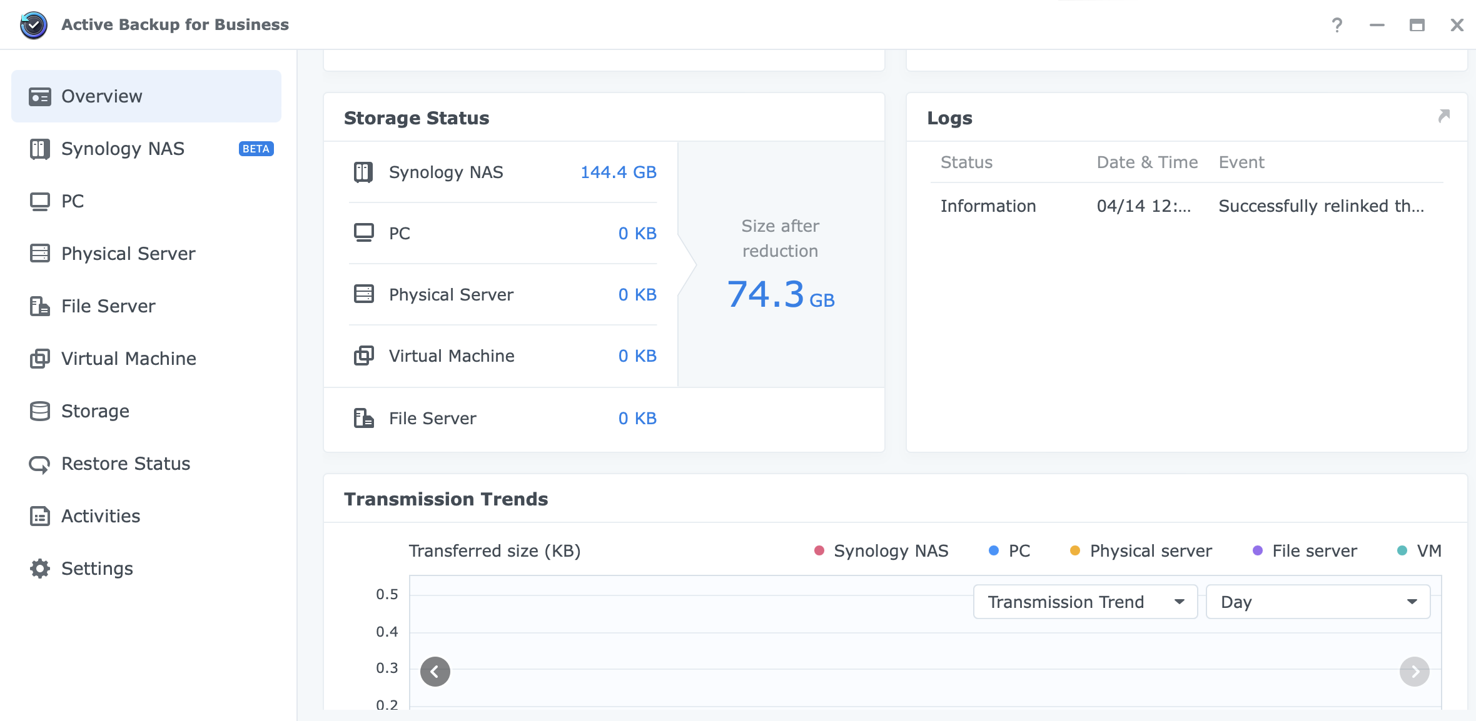Click the Physical Server icon in Storage Status
1476x721 pixels.
click(x=363, y=294)
